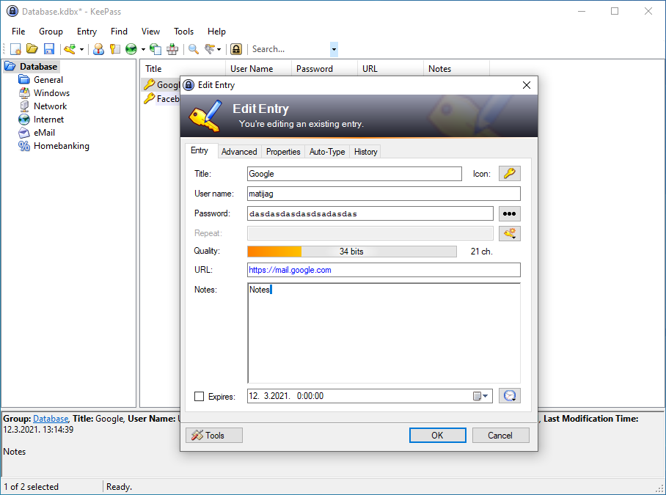
Task: Switch to the Advanced tab
Action: [239, 152]
